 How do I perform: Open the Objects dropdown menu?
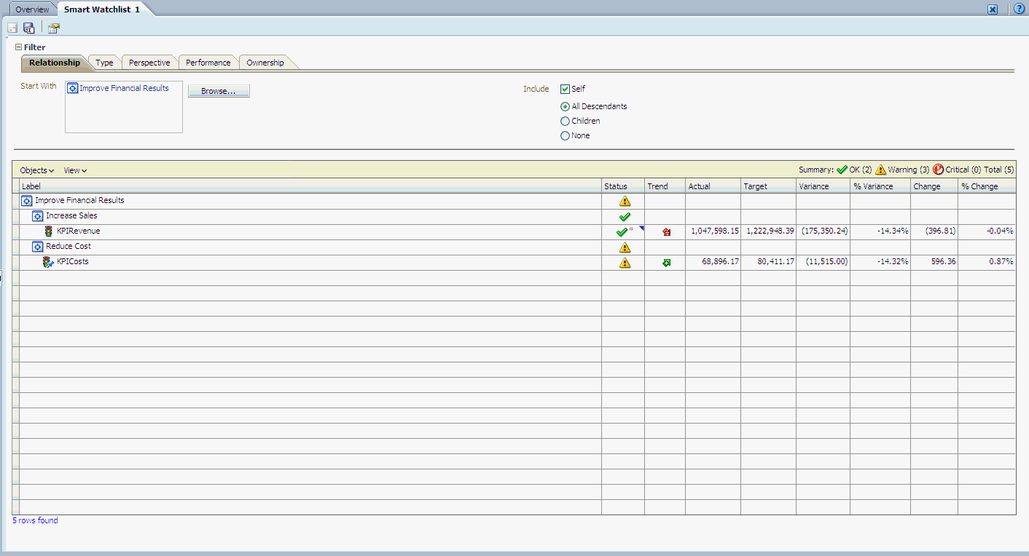[x=37, y=170]
